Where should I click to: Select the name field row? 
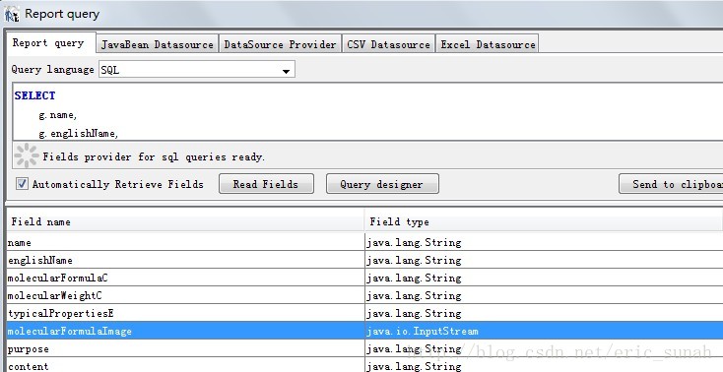364,242
